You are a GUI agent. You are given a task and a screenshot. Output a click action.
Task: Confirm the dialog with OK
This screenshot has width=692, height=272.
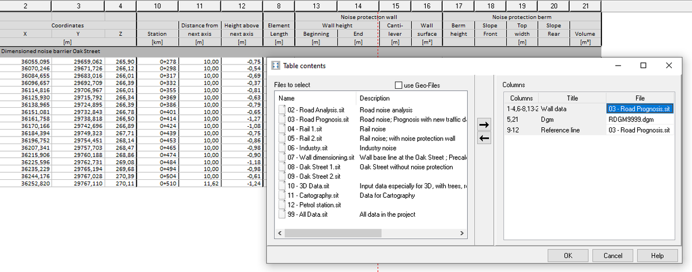(568, 255)
